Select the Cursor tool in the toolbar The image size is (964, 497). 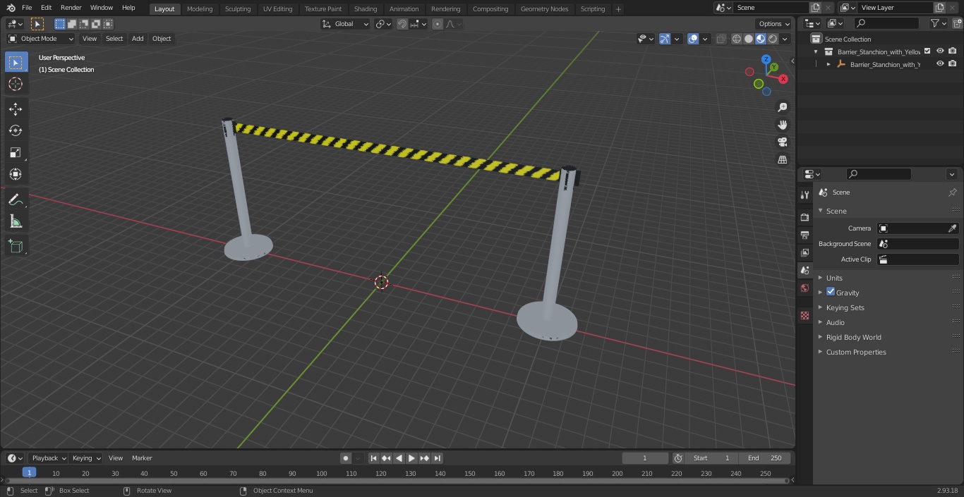16,84
